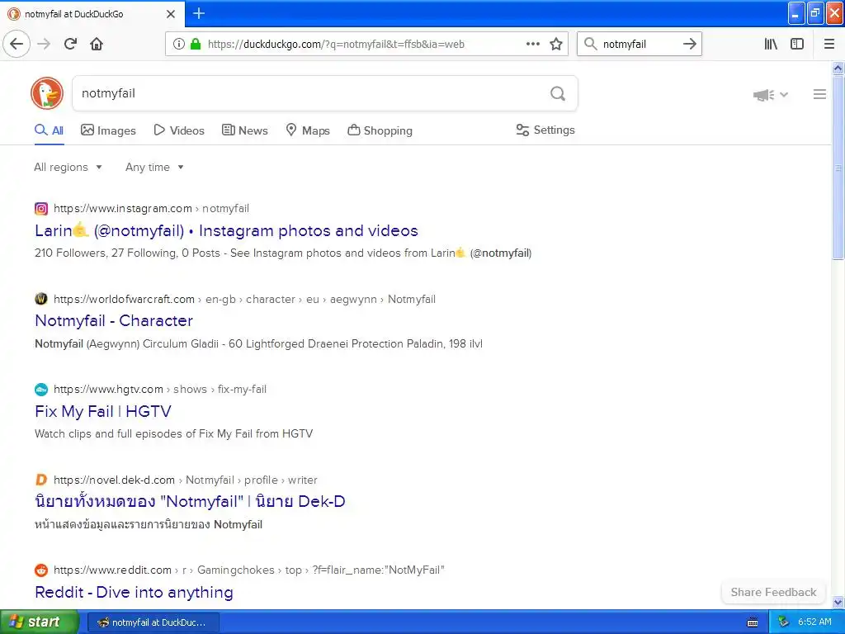Click the Firefox search box with notmyfail

639,45
